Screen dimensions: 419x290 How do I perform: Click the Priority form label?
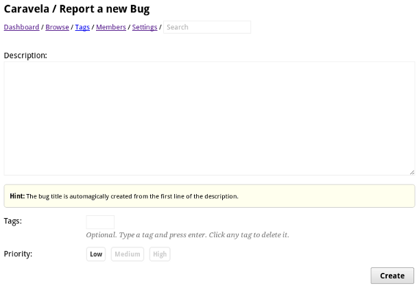[x=18, y=254]
